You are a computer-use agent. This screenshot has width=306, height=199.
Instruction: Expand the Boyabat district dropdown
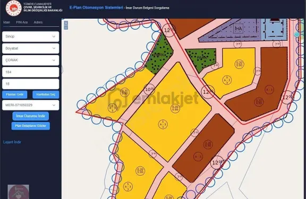pyautogui.click(x=31, y=48)
